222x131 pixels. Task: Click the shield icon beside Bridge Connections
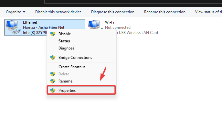(53, 58)
